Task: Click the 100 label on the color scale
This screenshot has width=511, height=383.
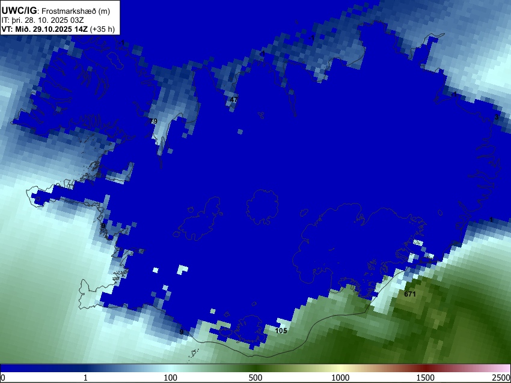Action: pyautogui.click(x=170, y=378)
